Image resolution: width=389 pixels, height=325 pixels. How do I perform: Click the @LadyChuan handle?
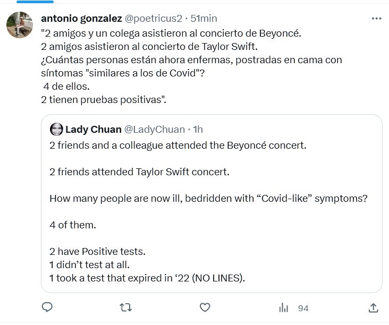(x=154, y=129)
